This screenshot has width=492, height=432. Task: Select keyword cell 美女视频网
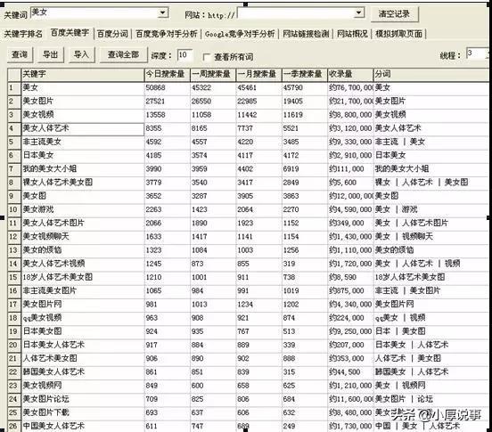point(83,386)
